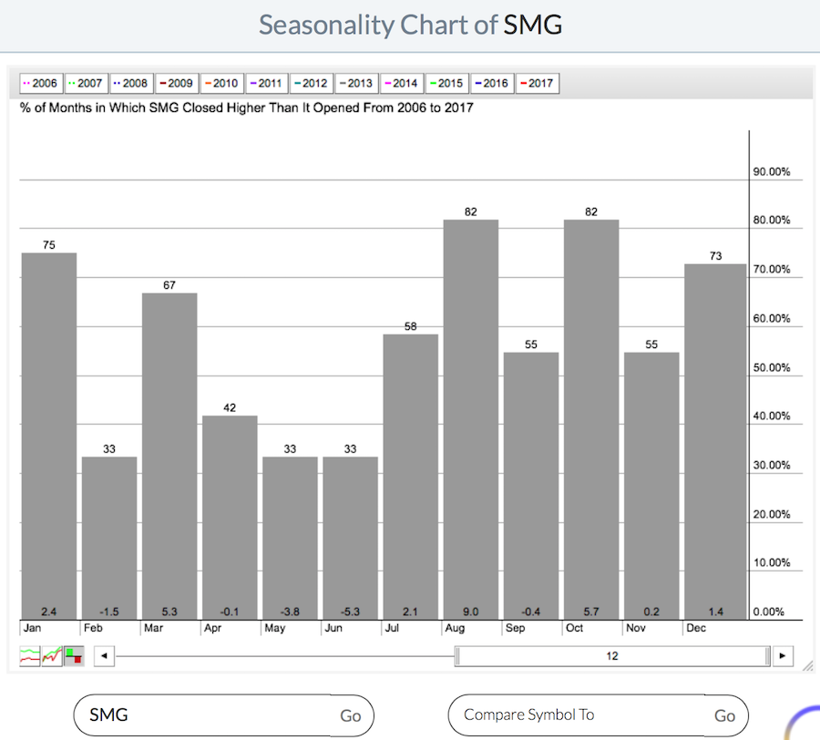Click the chart resize corner grip

[x=808, y=665]
